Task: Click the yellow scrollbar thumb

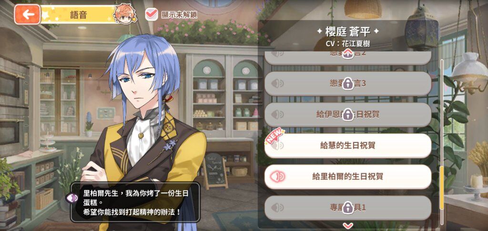Action: [442, 188]
